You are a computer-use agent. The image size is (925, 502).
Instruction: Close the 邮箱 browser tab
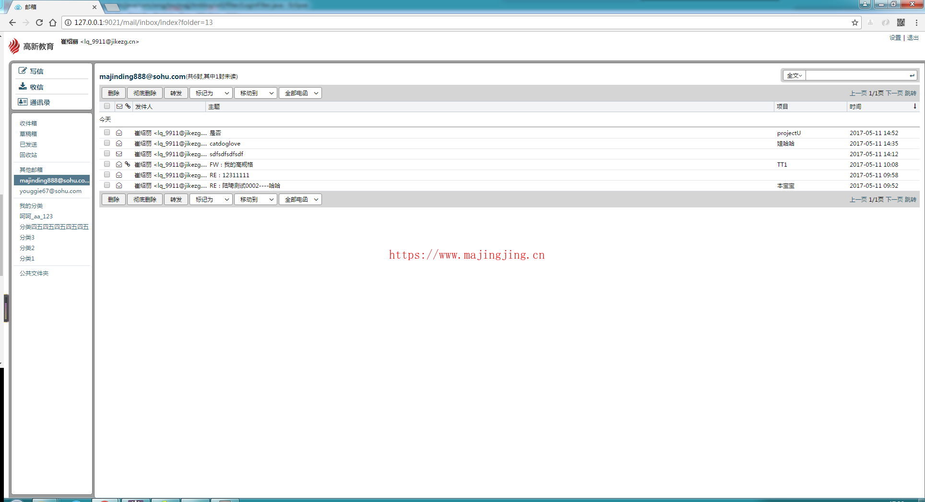coord(95,7)
